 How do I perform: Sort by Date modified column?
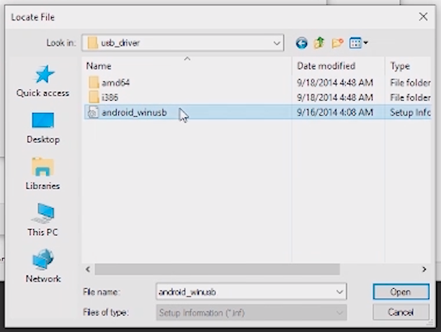point(326,66)
